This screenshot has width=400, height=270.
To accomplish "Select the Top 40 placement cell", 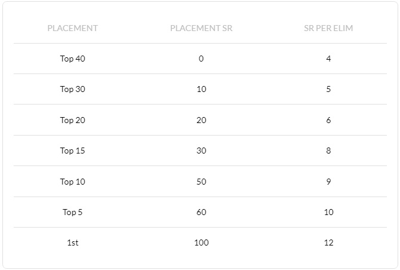I will 73,59.
